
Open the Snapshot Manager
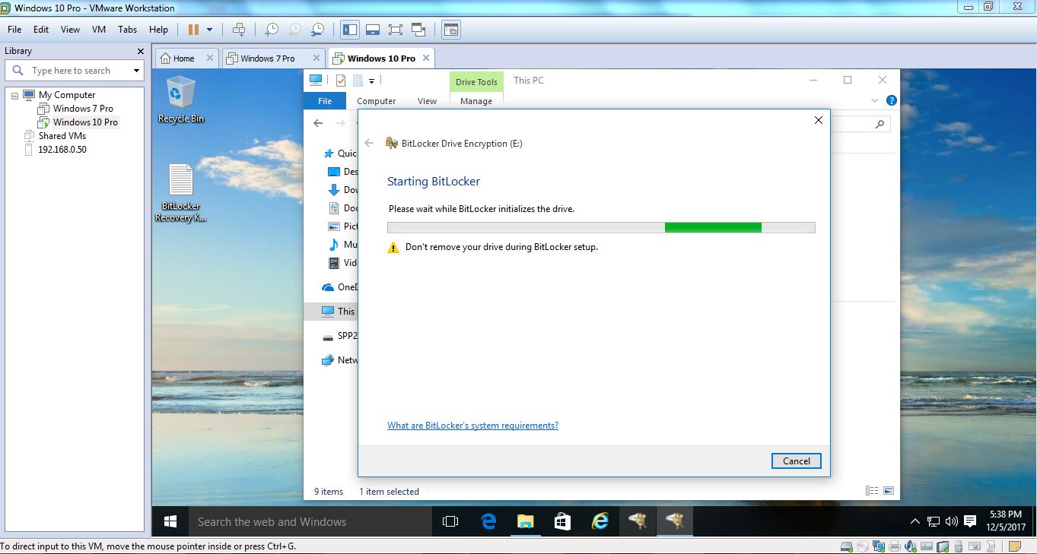pyautogui.click(x=317, y=29)
